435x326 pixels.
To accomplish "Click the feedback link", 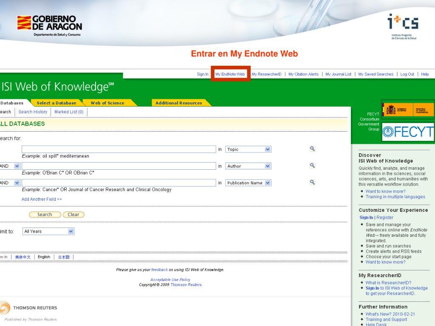I will tap(160, 270).
